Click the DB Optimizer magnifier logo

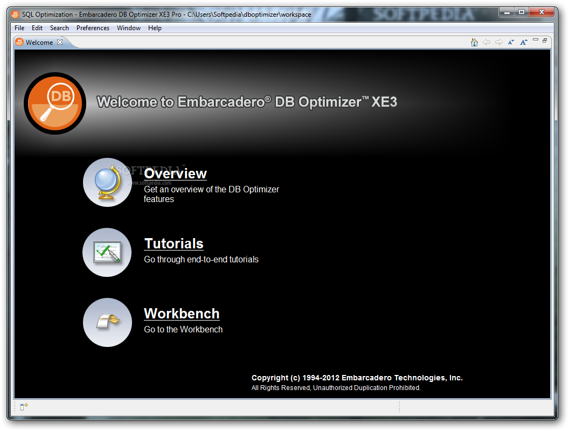[x=55, y=103]
